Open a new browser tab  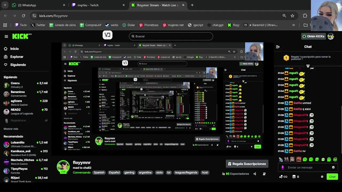[x=192, y=5]
